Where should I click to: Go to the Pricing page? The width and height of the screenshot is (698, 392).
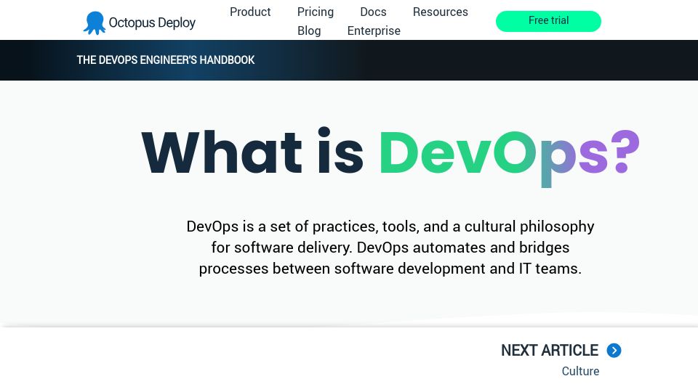(315, 12)
